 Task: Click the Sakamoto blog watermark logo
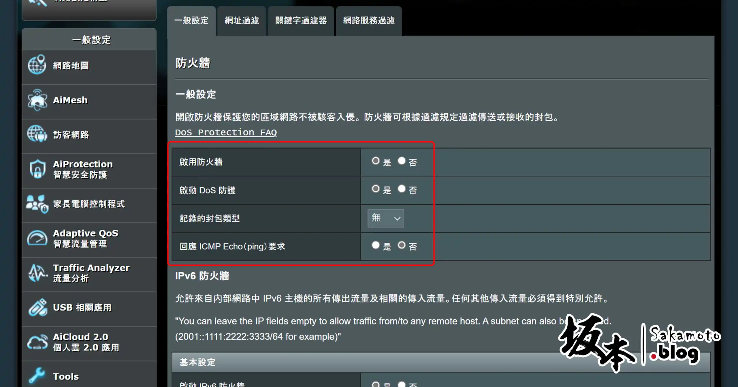pos(639,343)
